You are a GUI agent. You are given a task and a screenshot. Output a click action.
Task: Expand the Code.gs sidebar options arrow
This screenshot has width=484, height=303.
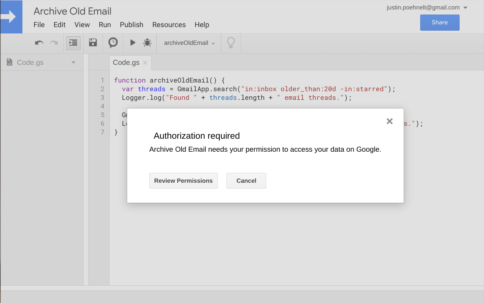click(73, 62)
